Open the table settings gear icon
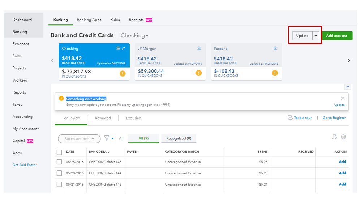The width and height of the screenshot is (361, 203). 344,137
